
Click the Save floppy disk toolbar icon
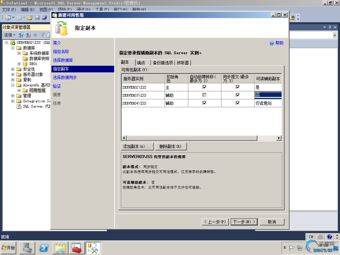point(37,18)
